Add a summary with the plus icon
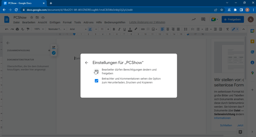 point(49,50)
